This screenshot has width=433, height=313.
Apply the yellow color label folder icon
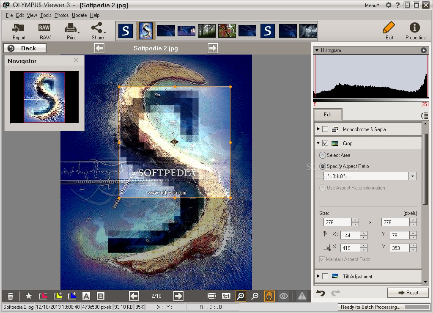click(58, 296)
